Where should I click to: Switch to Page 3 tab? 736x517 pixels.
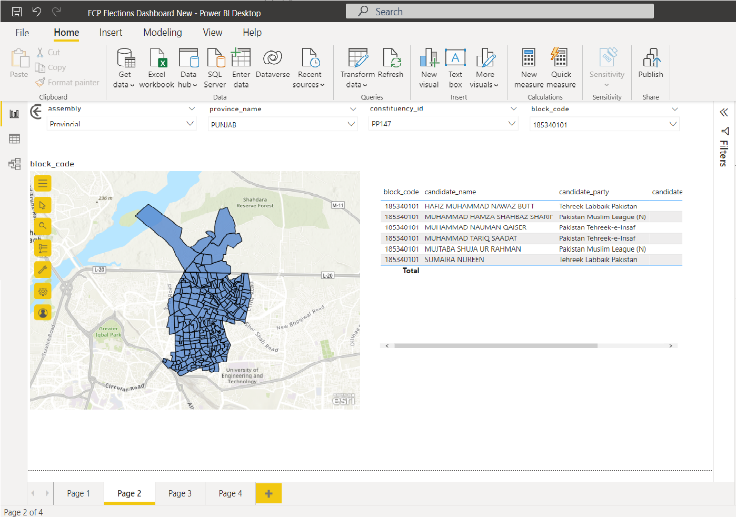pyautogui.click(x=180, y=493)
